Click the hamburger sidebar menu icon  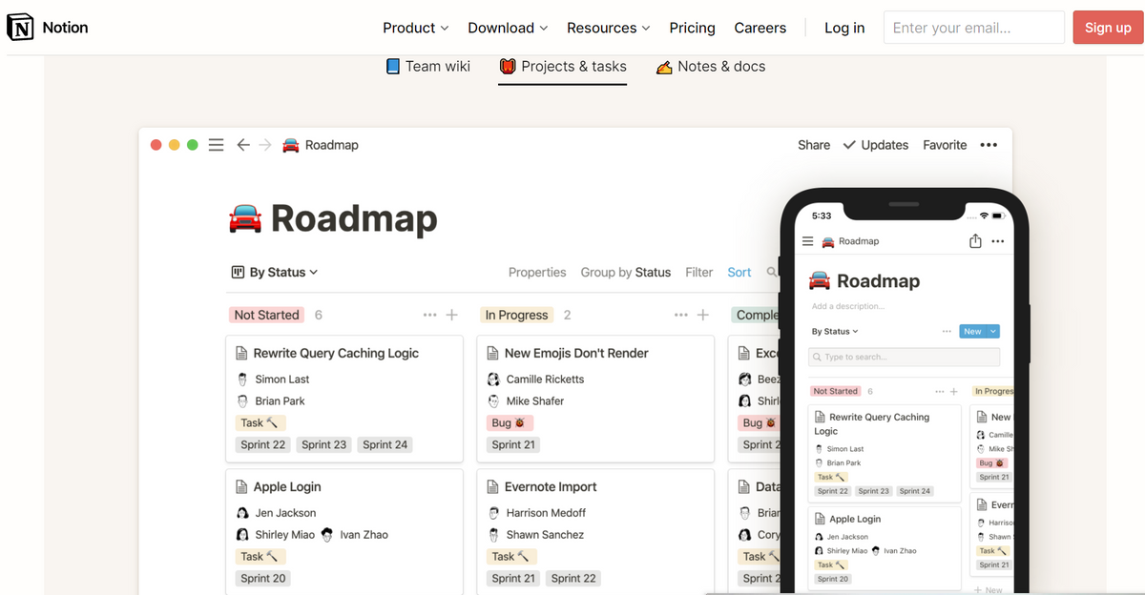(x=217, y=145)
